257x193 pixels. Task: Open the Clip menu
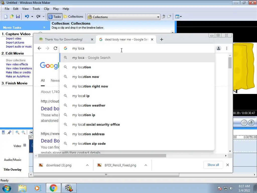click(46, 9)
